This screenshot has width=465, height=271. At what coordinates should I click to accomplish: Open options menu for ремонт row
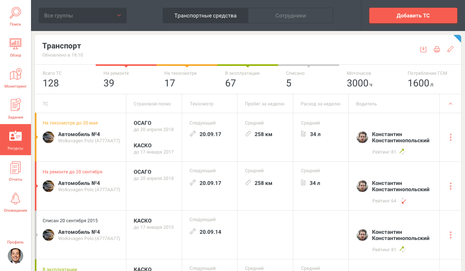click(451, 186)
